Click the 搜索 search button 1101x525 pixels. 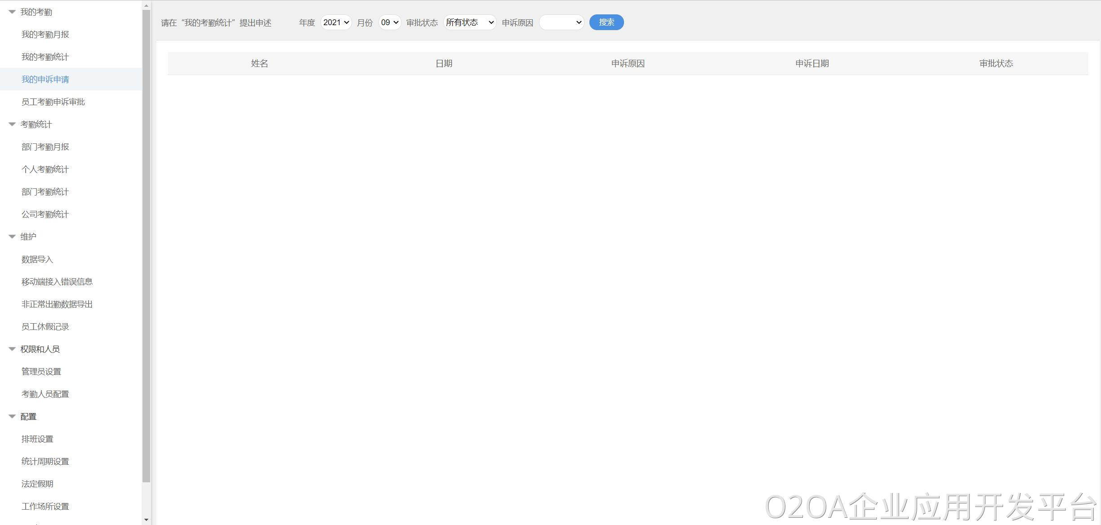click(x=606, y=22)
